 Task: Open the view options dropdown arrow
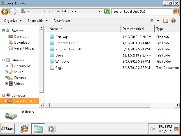coord(158,21)
